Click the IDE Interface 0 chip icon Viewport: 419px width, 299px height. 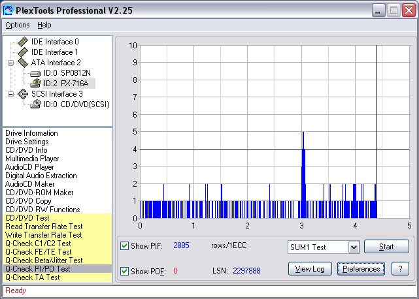tap(23, 42)
